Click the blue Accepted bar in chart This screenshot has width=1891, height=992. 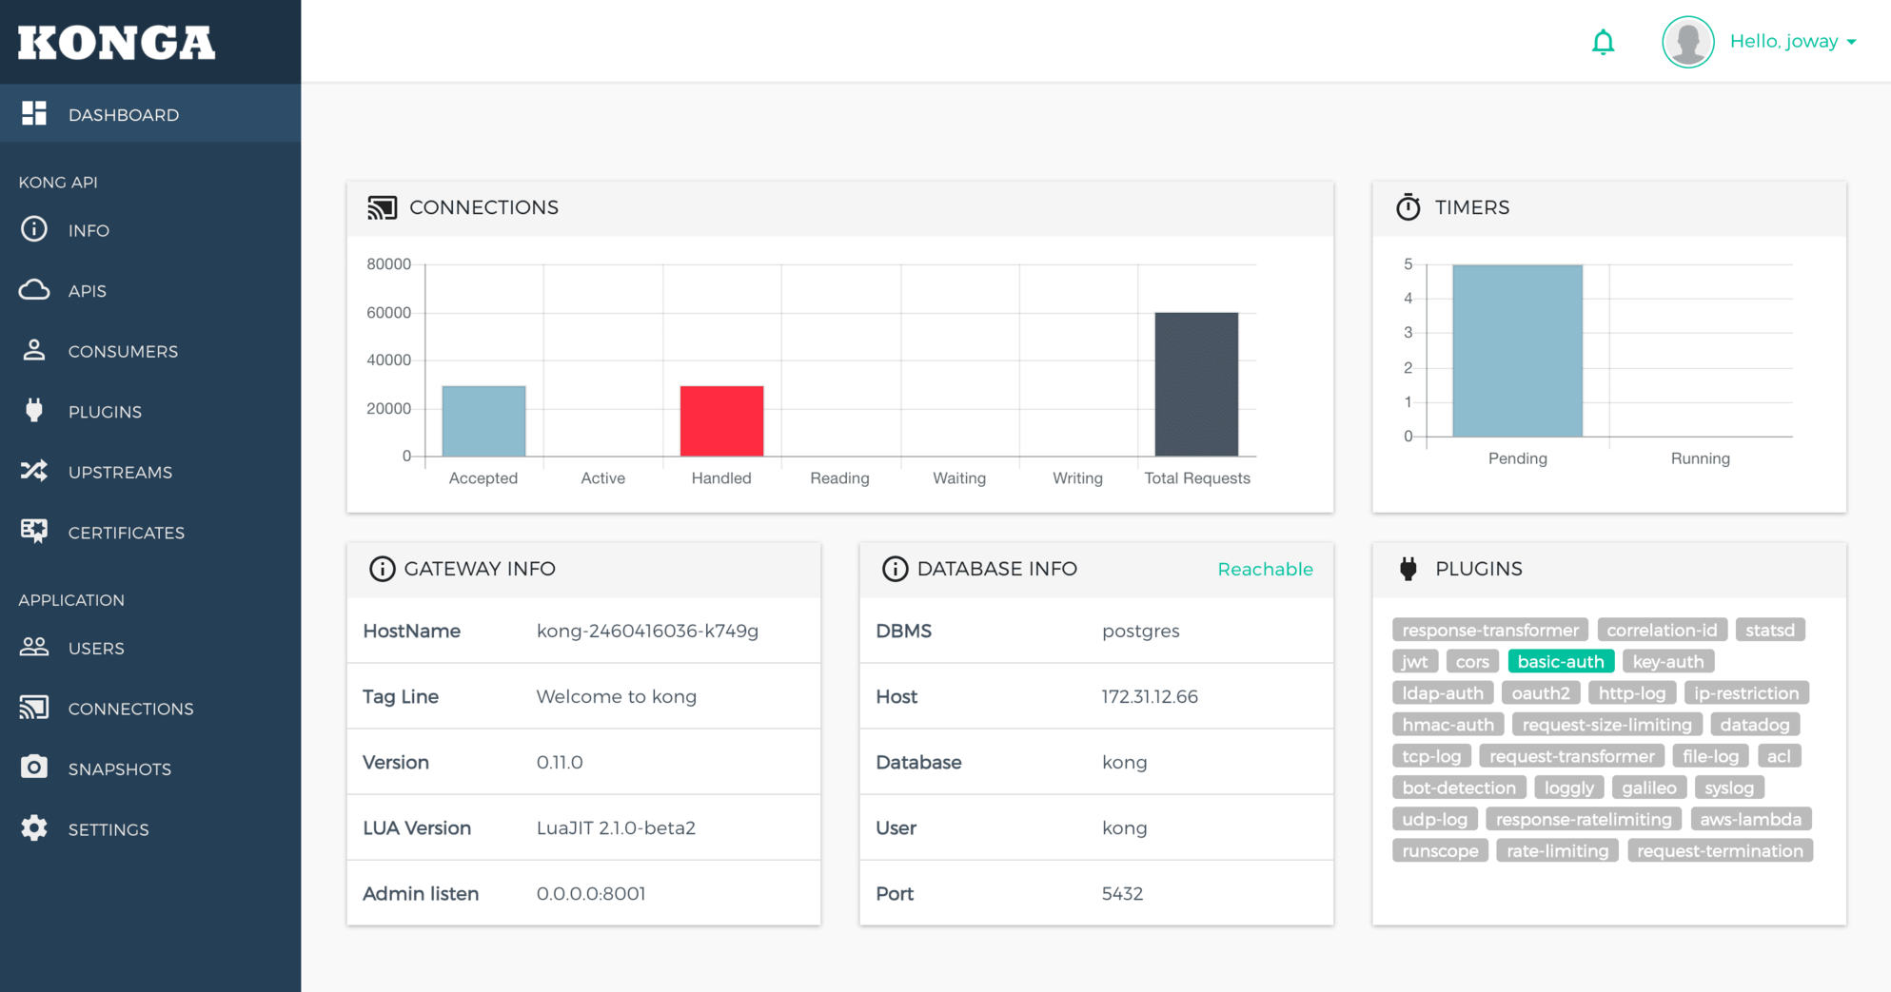coord(483,420)
